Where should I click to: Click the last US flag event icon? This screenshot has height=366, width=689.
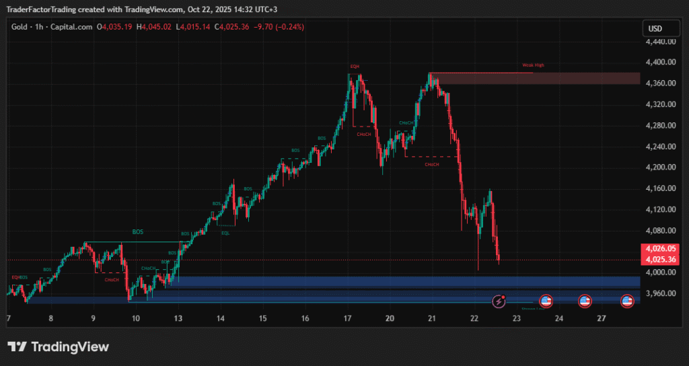[628, 301]
